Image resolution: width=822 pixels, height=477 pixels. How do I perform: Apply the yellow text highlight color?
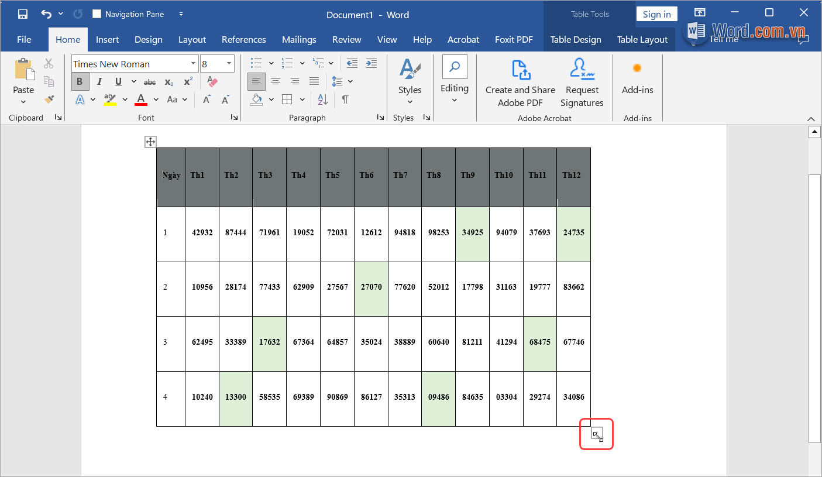[x=110, y=99]
